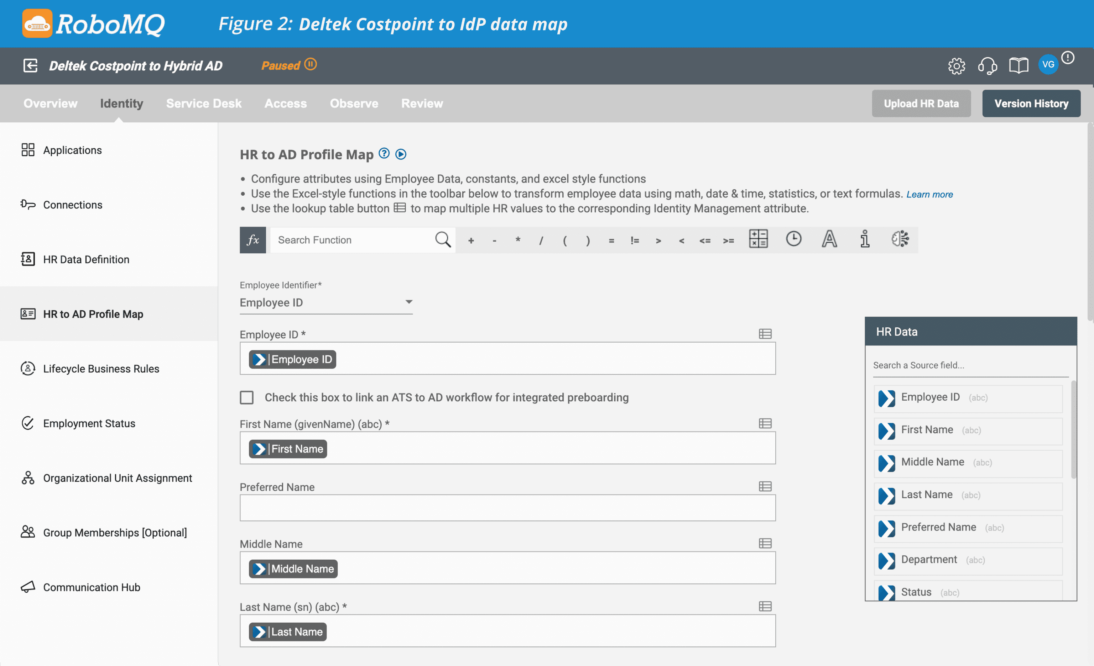Click the information functions icon
Viewport: 1094px width, 666px height.
(864, 239)
